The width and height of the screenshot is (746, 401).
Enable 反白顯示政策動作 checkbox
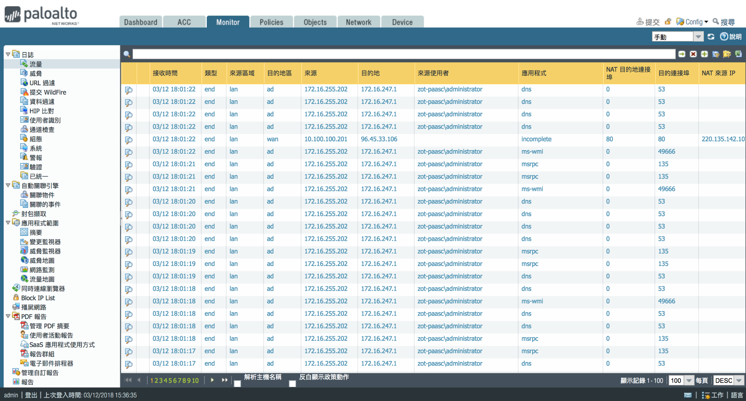click(x=292, y=383)
